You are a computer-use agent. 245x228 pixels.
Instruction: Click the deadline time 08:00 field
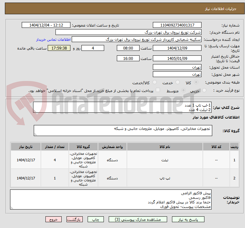point(128,48)
